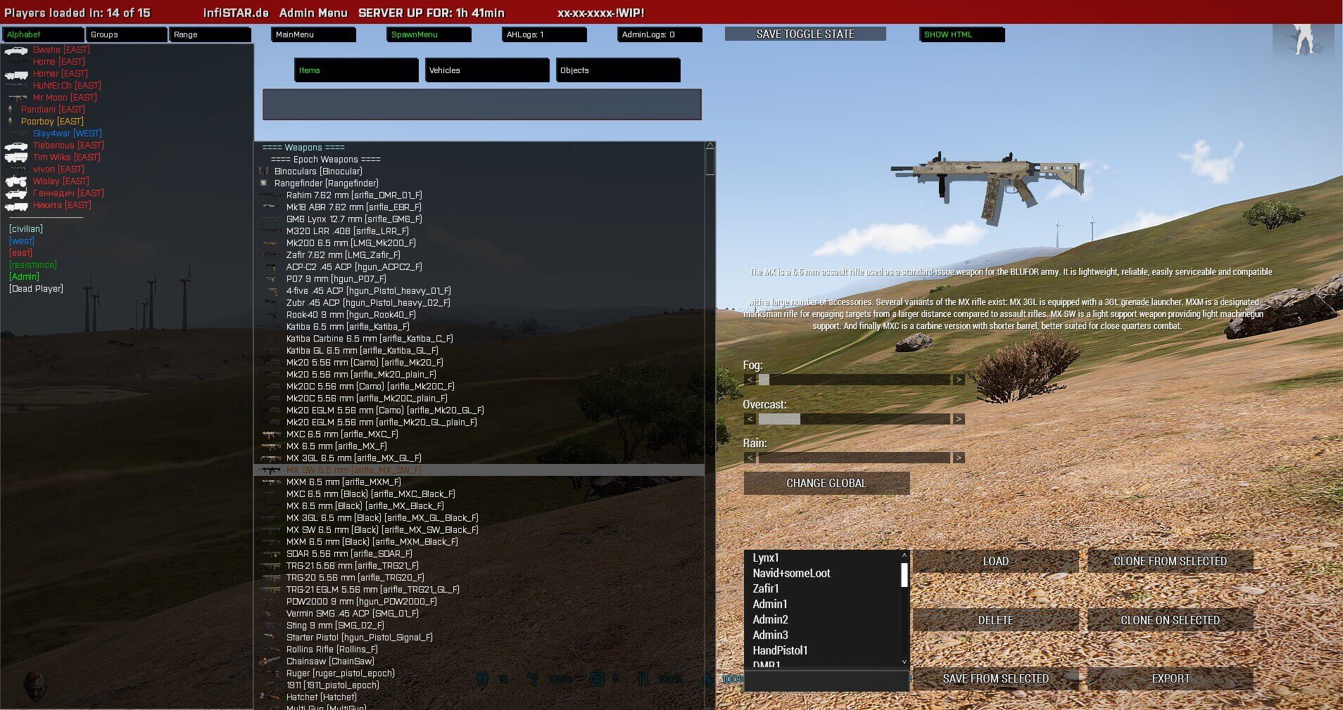The height and width of the screenshot is (710, 1343).
Task: Click SAVE TOGGLE STATE
Action: click(805, 34)
